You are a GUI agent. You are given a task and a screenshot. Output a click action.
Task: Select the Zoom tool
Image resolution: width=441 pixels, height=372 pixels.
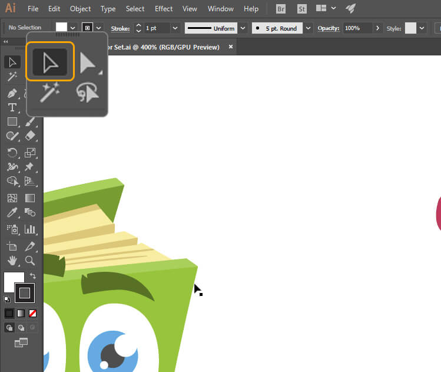[x=30, y=261]
